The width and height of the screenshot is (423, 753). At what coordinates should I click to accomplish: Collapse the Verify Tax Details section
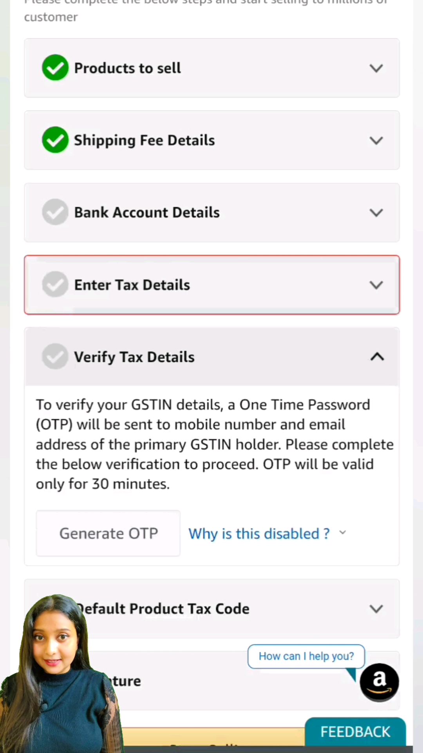377,356
